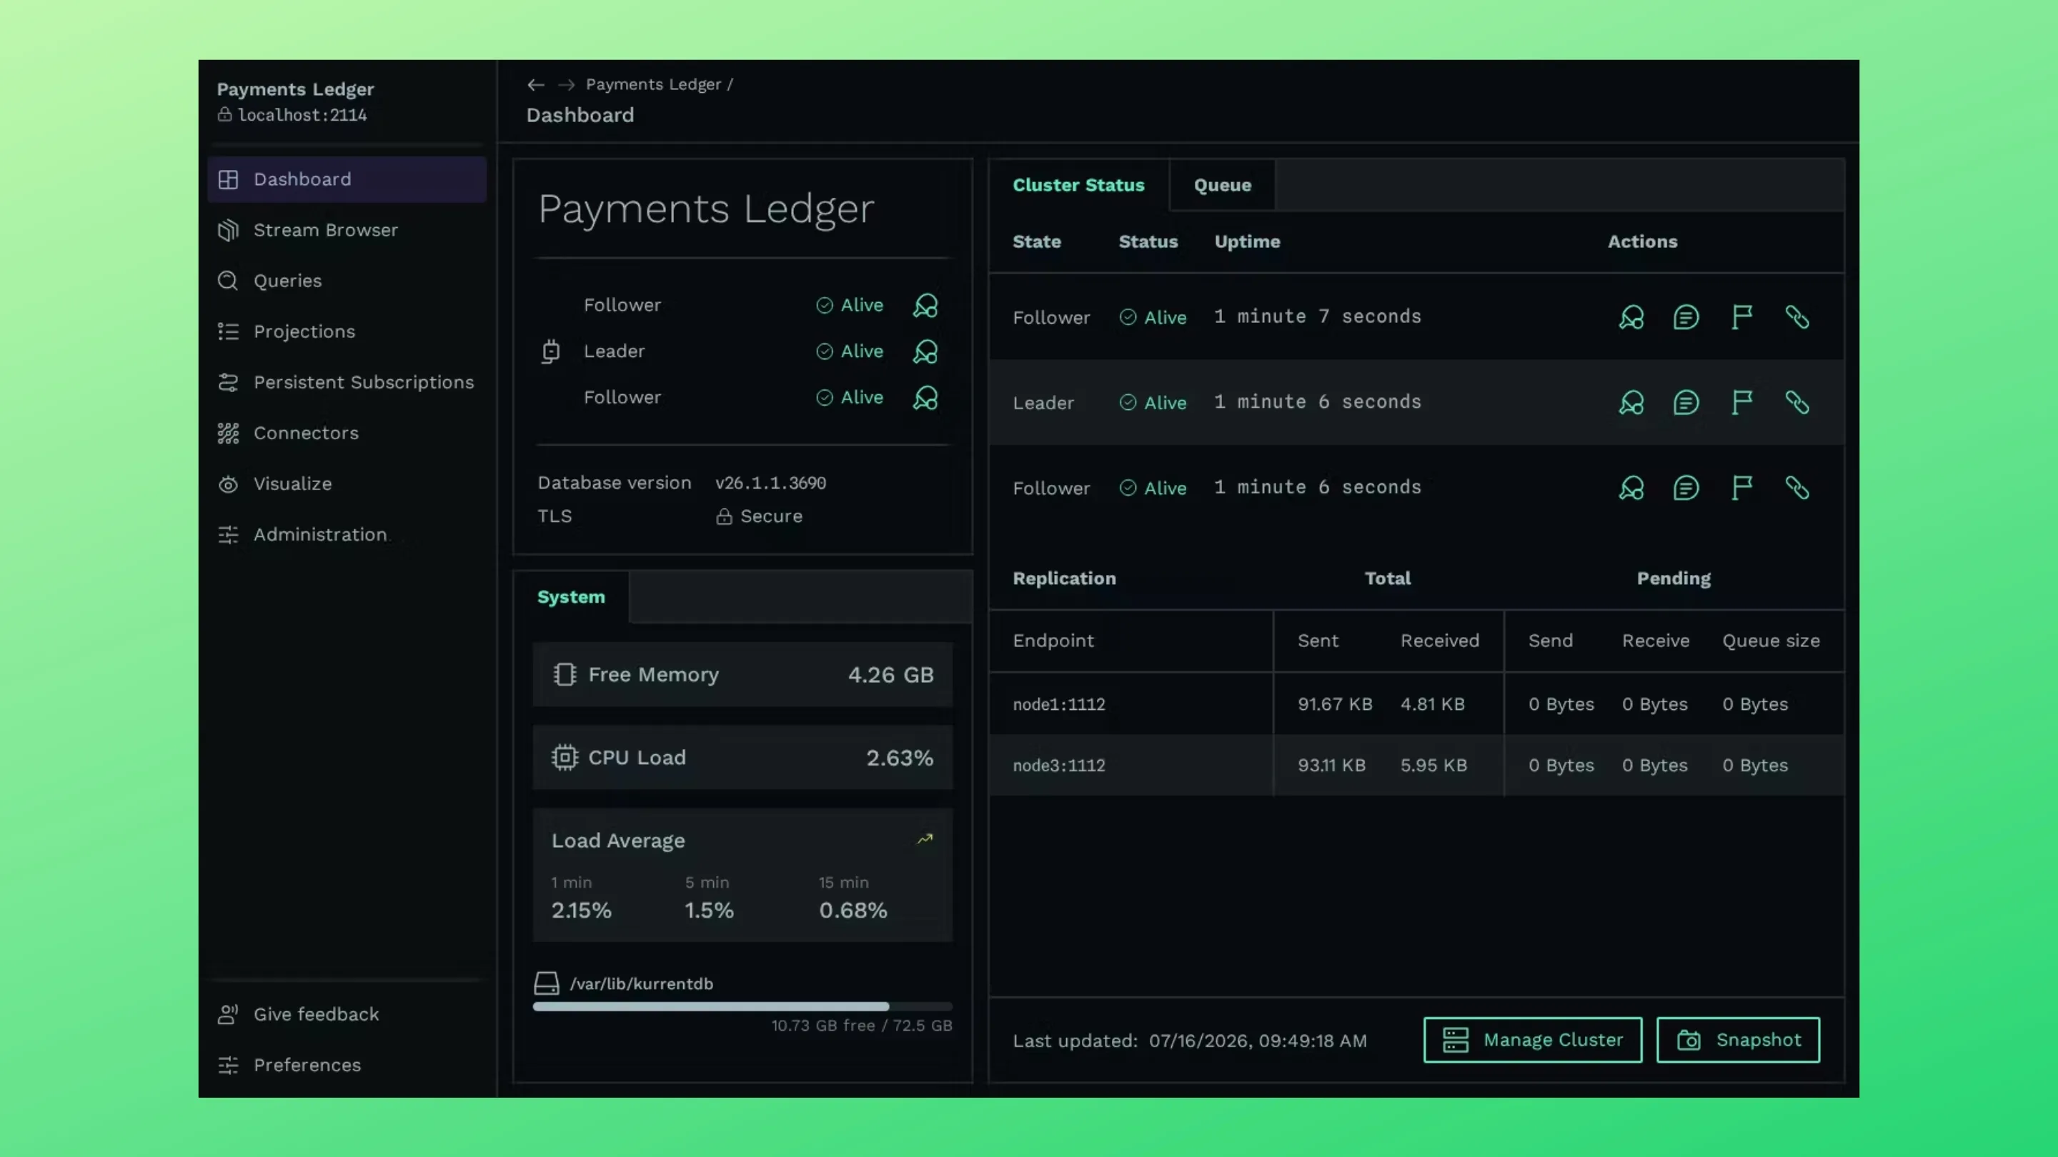Click the Give feedback icon
The width and height of the screenshot is (2058, 1157).
click(x=229, y=1014)
